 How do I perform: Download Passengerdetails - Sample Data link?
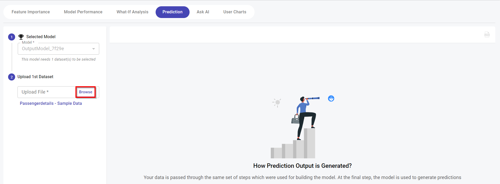point(51,103)
